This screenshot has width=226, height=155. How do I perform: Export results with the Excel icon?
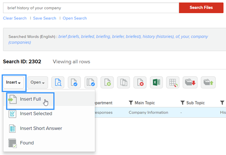point(156,82)
